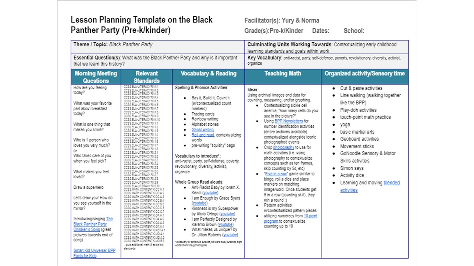The width and height of the screenshot is (474, 266).
Task: Open Smart Kid Universe: BPP Facts for Kids
Action: pyautogui.click(x=94, y=253)
